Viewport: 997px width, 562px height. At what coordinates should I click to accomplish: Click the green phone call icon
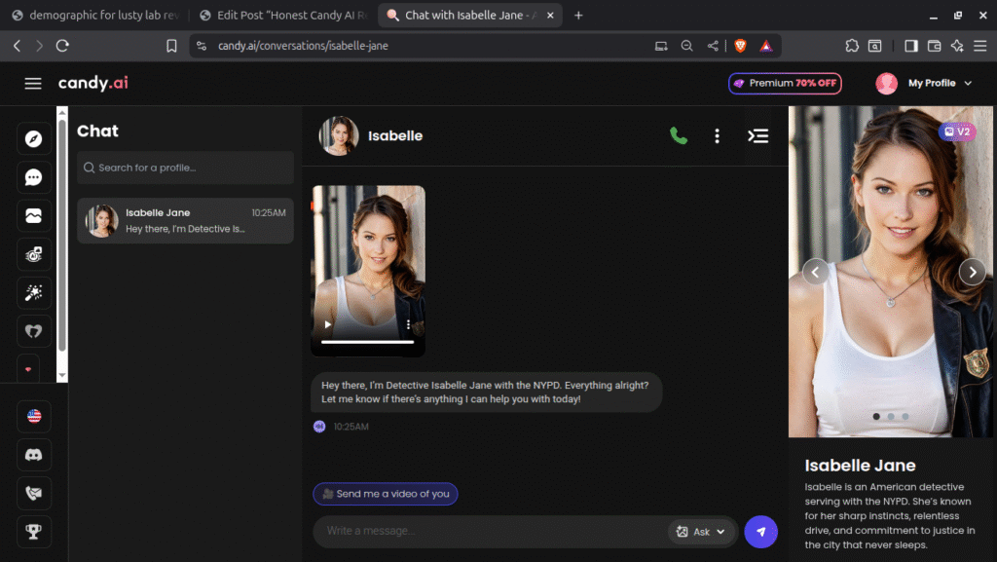[679, 136]
